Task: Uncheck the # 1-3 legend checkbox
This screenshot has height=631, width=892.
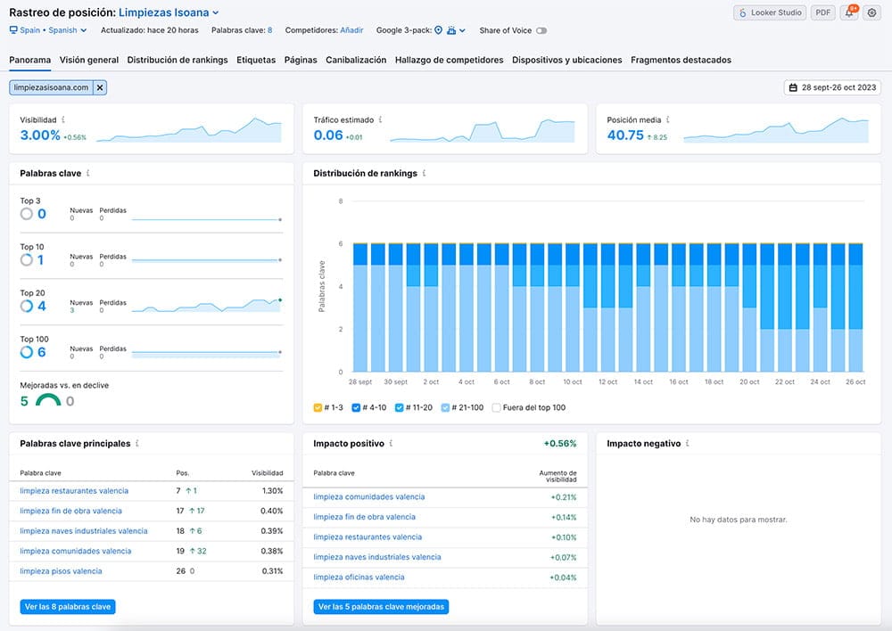Action: [x=318, y=407]
